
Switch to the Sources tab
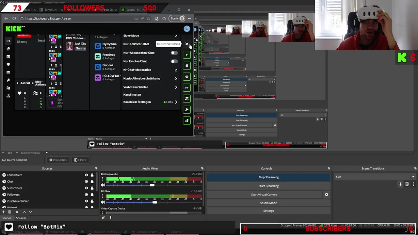point(21,218)
